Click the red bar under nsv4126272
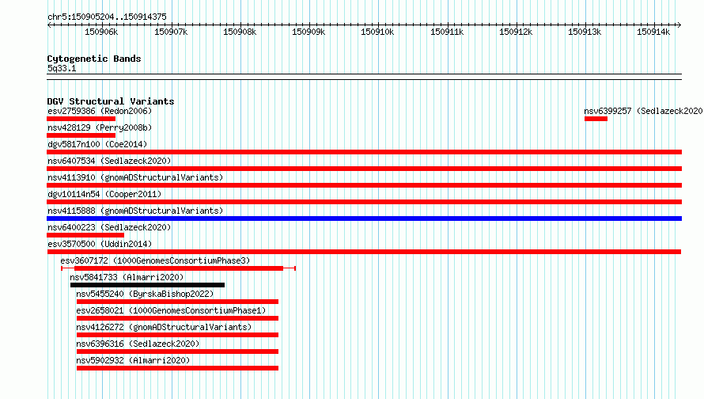704x399 pixels. click(x=177, y=335)
